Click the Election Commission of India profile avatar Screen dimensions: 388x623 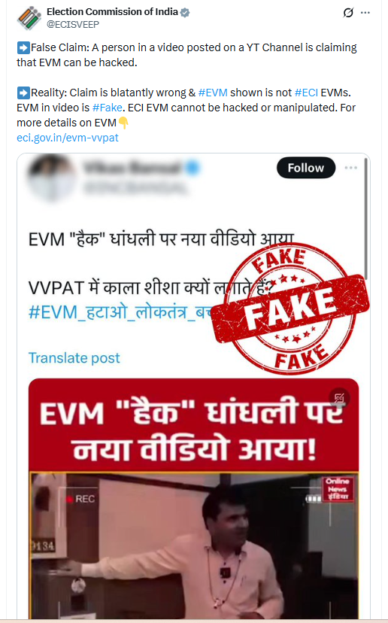[29, 18]
